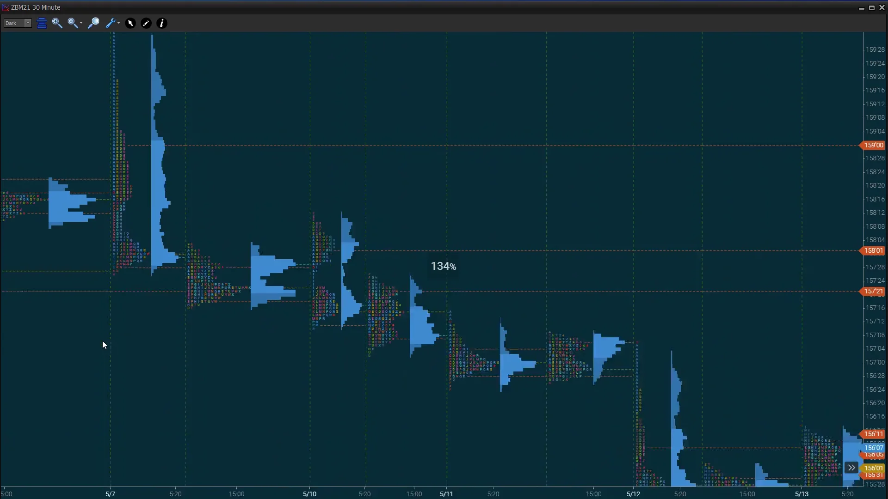Click the 159'00 price marker
This screenshot has width=888, height=499.
873,145
